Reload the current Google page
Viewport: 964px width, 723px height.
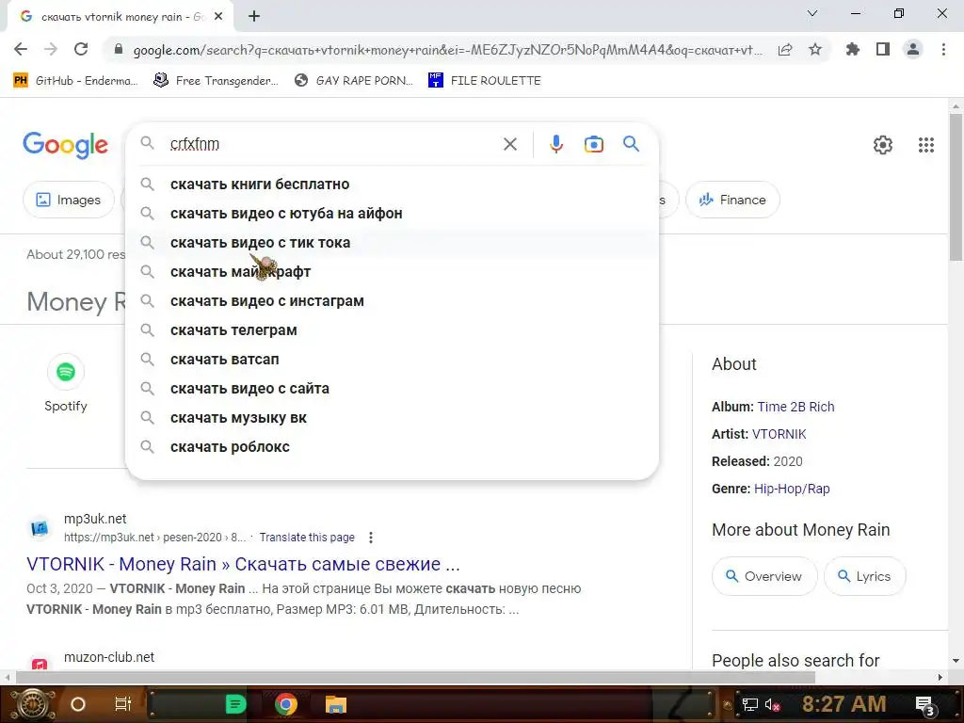point(81,49)
